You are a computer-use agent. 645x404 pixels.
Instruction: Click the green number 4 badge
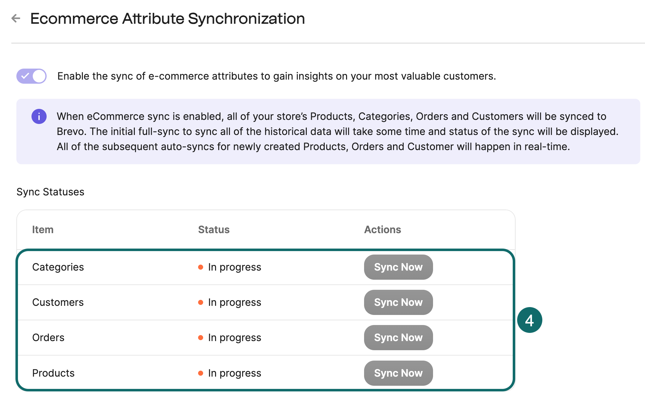(x=529, y=320)
